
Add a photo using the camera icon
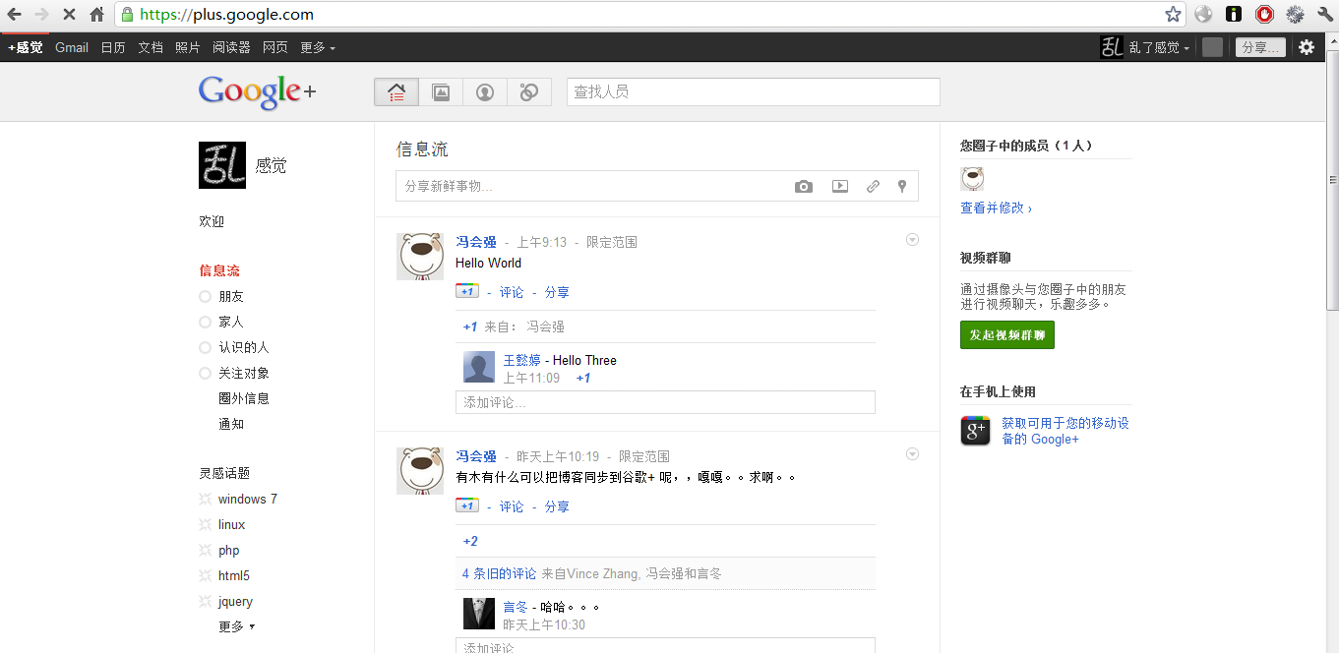click(x=804, y=186)
